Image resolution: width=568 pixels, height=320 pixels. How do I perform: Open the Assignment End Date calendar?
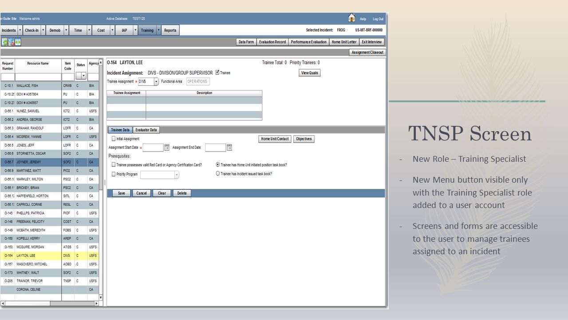[229, 147]
